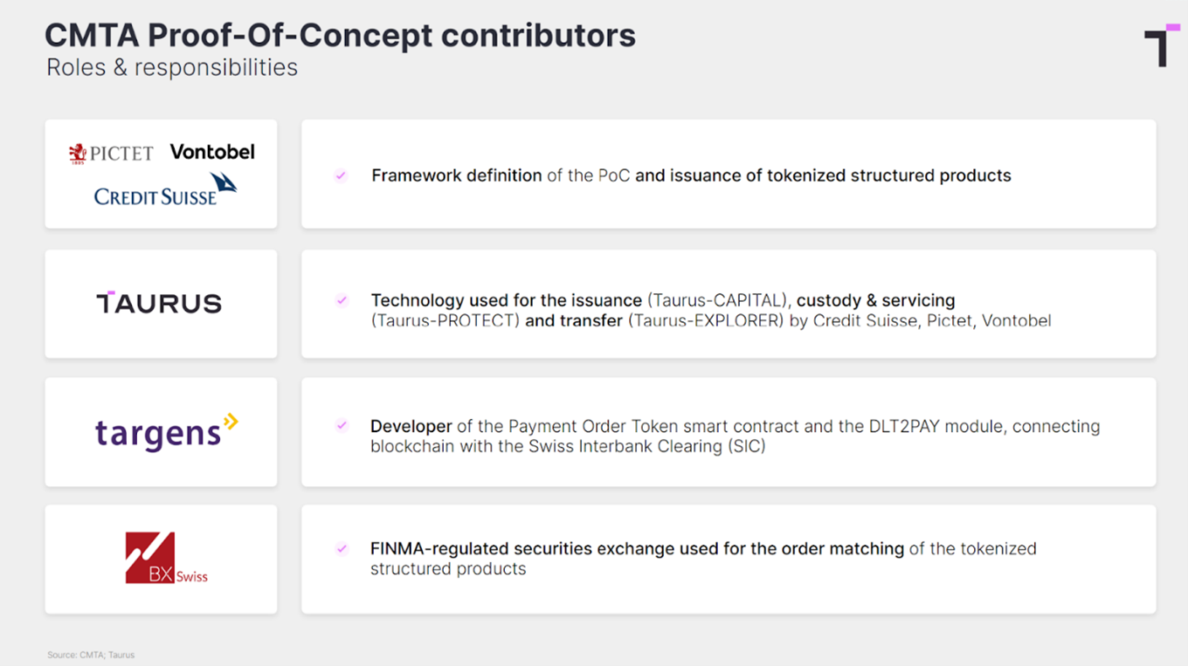Click the CMTA Proof-Of-Concept contributors title

[340, 35]
